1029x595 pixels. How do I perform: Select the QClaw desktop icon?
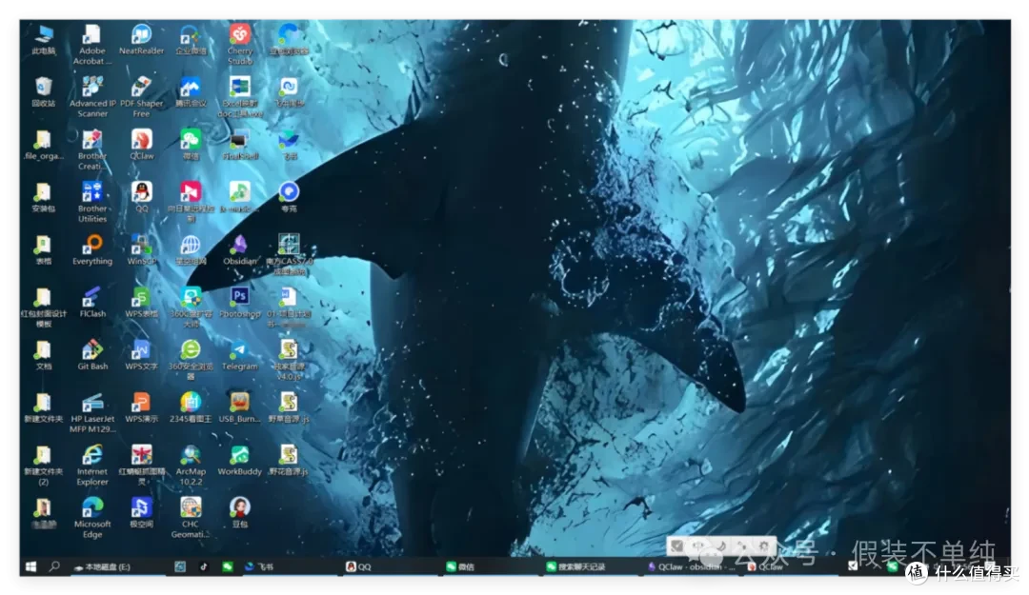pyautogui.click(x=141, y=145)
